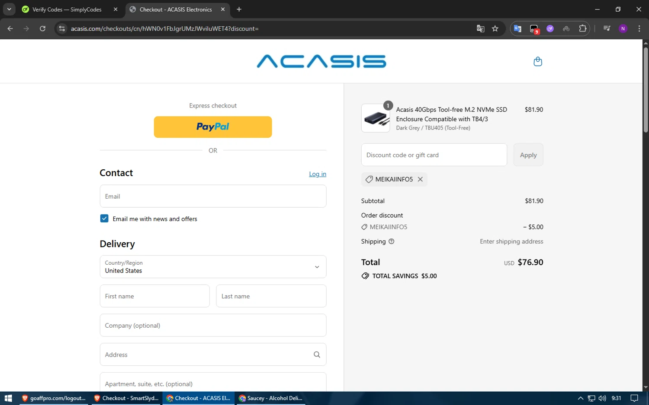Click the browser address bar URL
649x405 pixels.
click(x=165, y=28)
